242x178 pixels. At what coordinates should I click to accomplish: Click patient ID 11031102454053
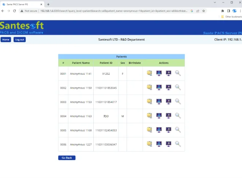106,130
